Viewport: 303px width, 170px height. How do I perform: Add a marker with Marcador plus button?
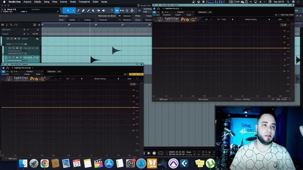[x=24, y=29]
